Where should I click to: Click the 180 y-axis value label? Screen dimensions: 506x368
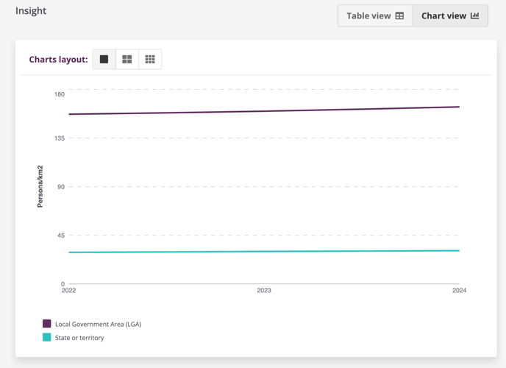click(58, 94)
